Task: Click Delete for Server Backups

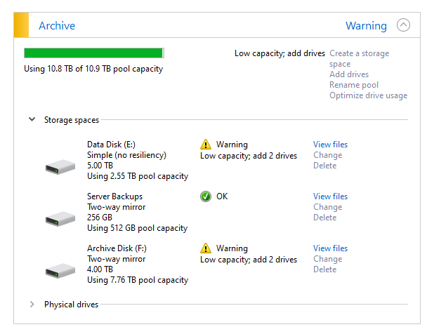Action: [x=325, y=218]
